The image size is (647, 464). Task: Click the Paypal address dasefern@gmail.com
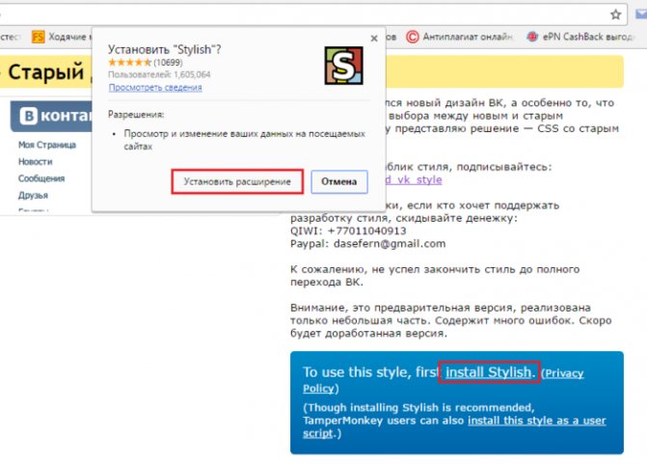pyautogui.click(x=390, y=243)
